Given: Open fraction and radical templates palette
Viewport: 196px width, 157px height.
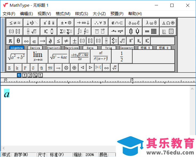Looking at the screenshot, I should tap(32, 31).
